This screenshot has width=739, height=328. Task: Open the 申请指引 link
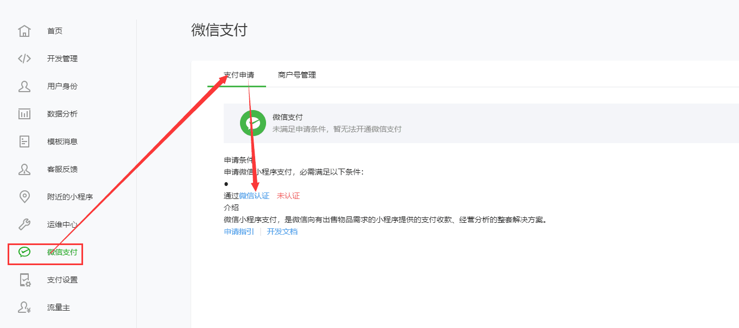point(239,231)
